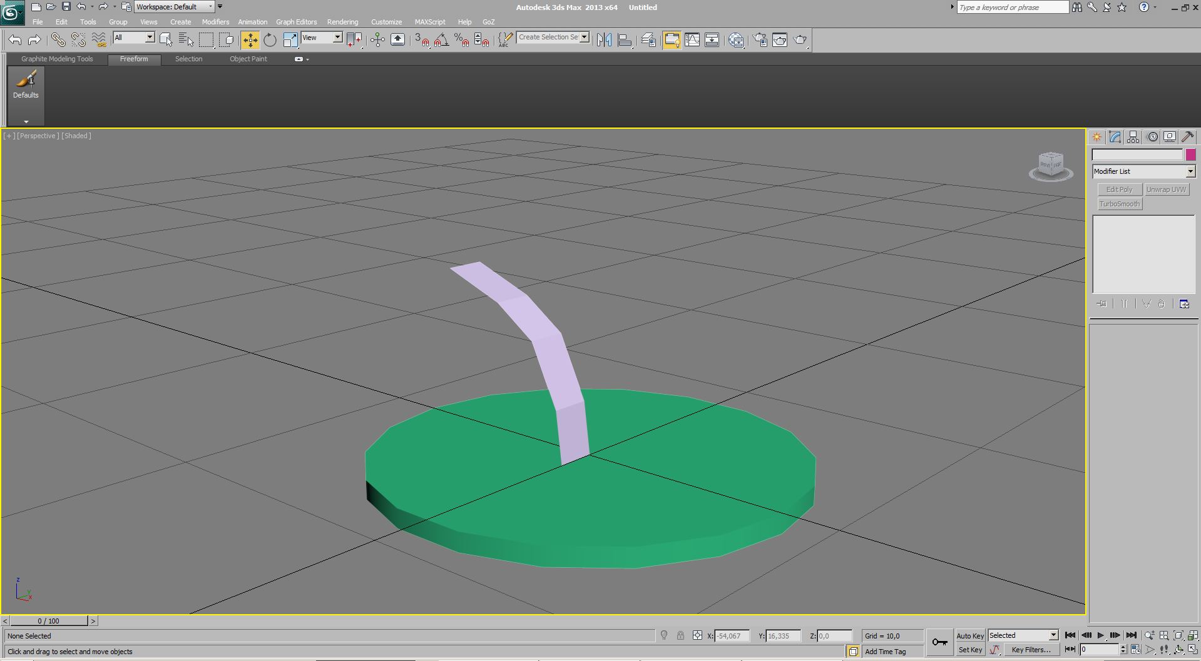This screenshot has height=661, width=1201.
Task: Click the magenta object color swatch
Action: [1190, 154]
